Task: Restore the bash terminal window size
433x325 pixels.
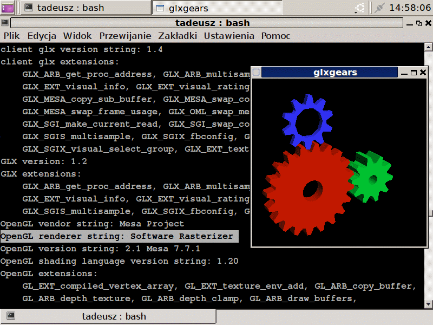Action: [418, 23]
